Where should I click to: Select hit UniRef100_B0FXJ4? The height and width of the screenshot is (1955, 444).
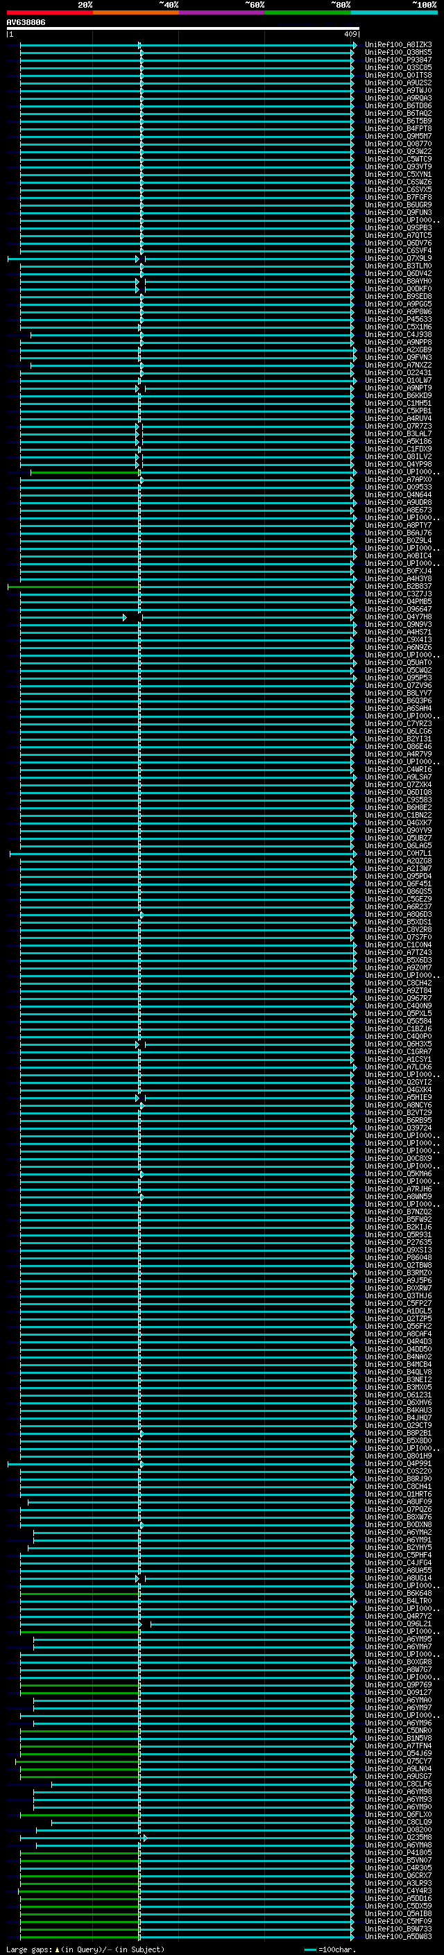coord(398,571)
